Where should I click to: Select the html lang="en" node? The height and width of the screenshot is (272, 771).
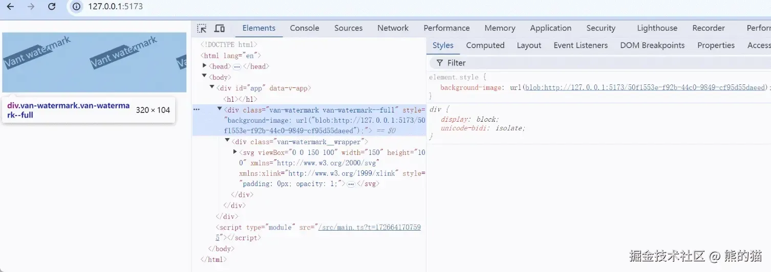click(231, 56)
